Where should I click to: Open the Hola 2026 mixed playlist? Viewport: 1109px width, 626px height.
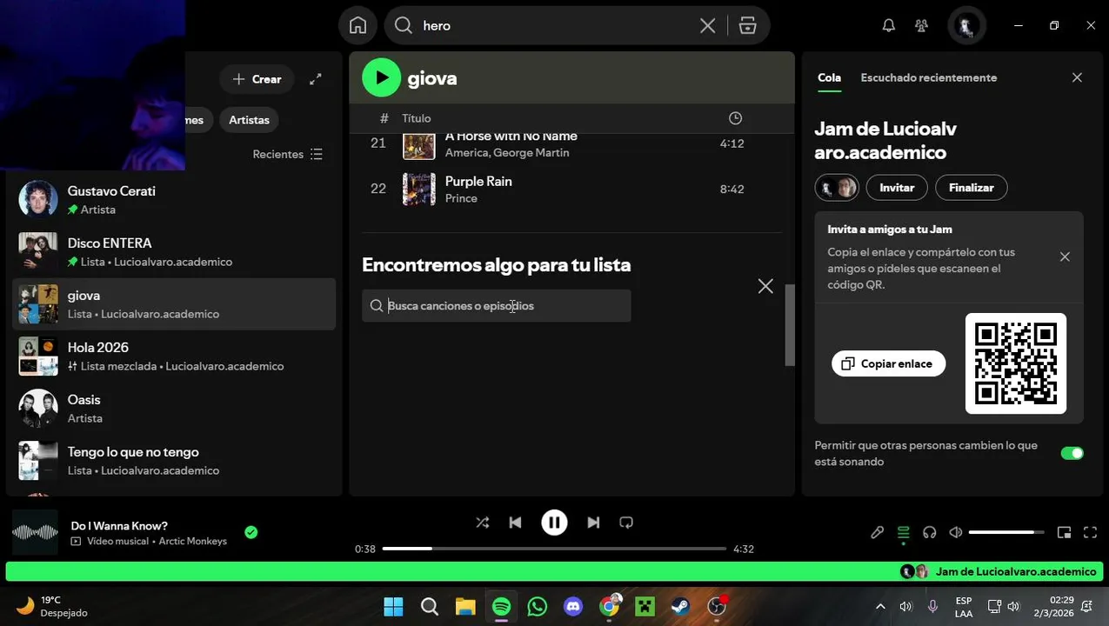click(x=174, y=356)
